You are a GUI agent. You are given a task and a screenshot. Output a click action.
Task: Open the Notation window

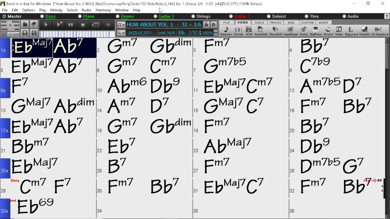coord(226,31)
